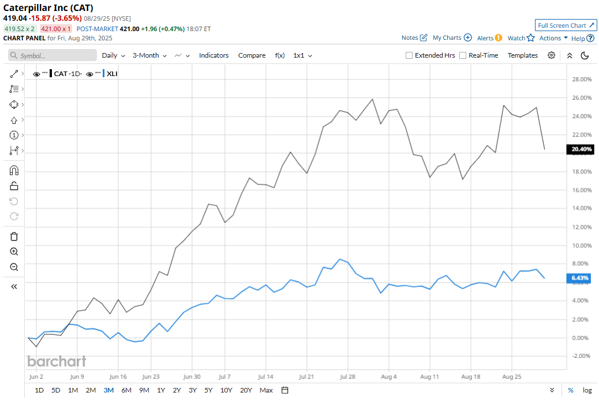Image resolution: width=599 pixels, height=400 pixels.
Task: Open CAT series options ellipsis
Action: tap(45, 73)
